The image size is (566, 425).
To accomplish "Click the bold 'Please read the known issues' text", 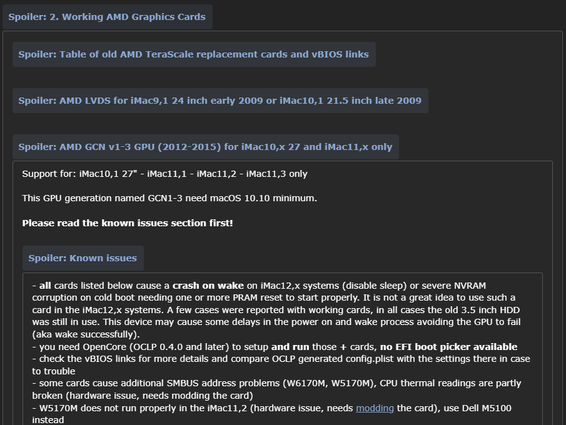I will [127, 222].
